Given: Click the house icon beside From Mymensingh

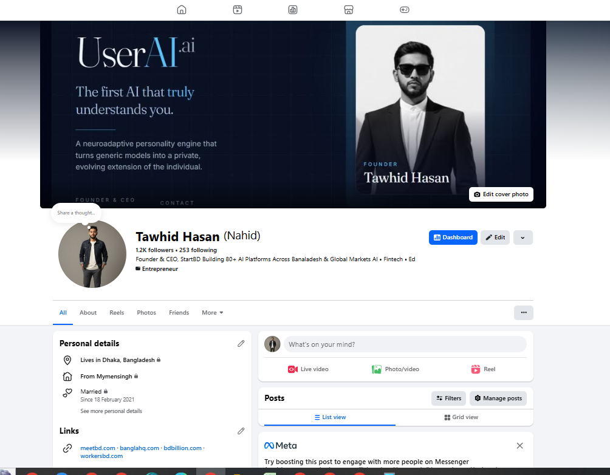Looking at the screenshot, I should (67, 377).
